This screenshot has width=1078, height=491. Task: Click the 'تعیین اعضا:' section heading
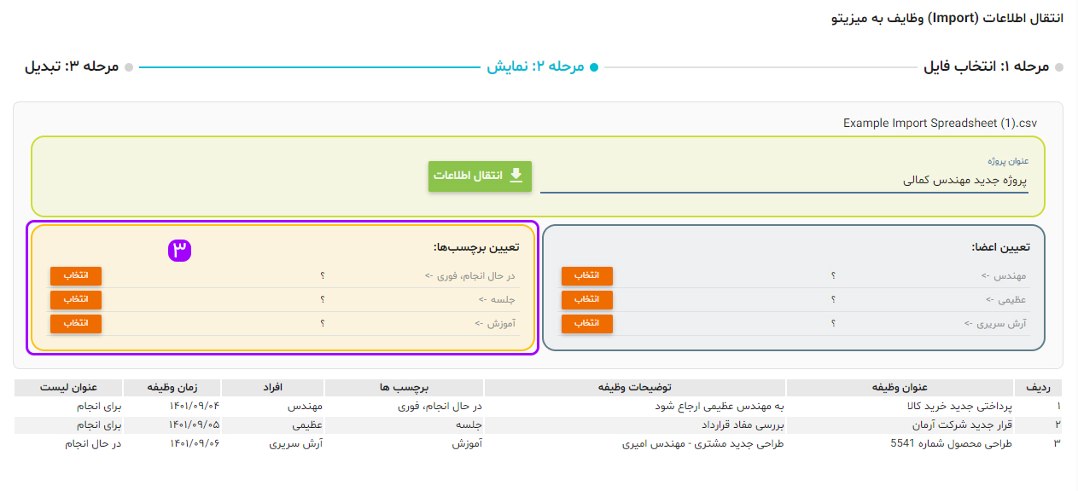point(1000,247)
